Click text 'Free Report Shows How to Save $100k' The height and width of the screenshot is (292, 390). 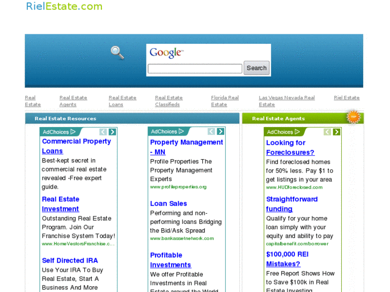(300, 278)
